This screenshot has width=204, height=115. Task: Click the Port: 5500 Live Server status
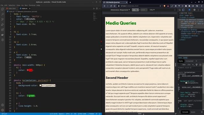tap(82, 114)
